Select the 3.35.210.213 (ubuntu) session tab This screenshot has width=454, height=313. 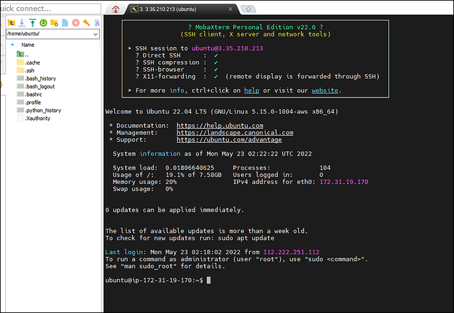click(181, 9)
